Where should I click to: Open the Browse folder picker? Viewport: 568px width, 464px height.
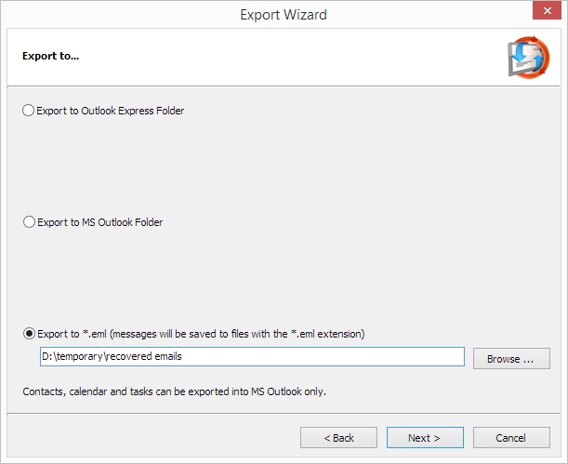pos(511,359)
